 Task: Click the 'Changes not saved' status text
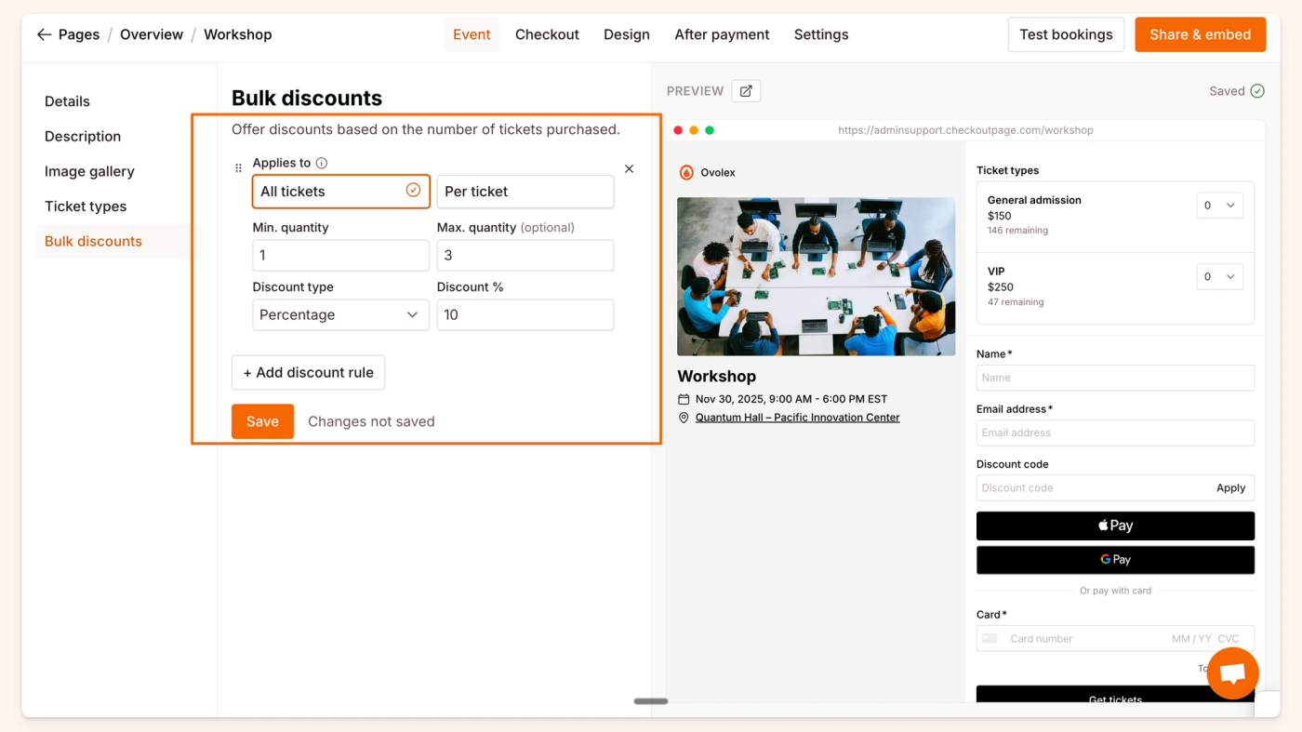click(371, 421)
